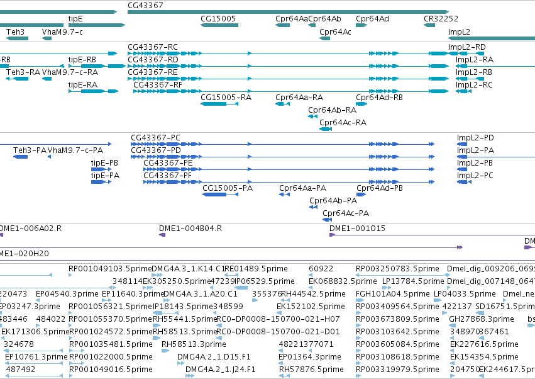535x379 pixels.
Task: Click the ImpL2-PC protein label
Action: coord(475,176)
